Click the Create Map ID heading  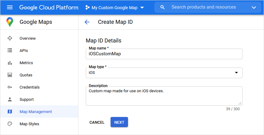click(x=115, y=22)
